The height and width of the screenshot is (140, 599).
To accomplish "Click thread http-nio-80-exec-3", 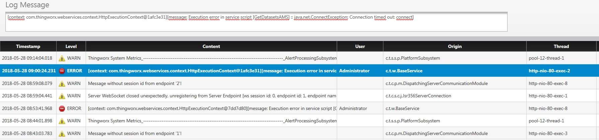I will [x=548, y=133].
